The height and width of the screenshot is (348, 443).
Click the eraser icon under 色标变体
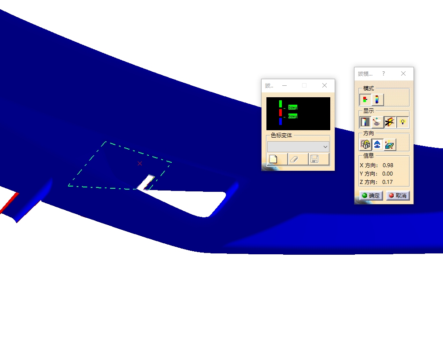[x=298, y=159]
